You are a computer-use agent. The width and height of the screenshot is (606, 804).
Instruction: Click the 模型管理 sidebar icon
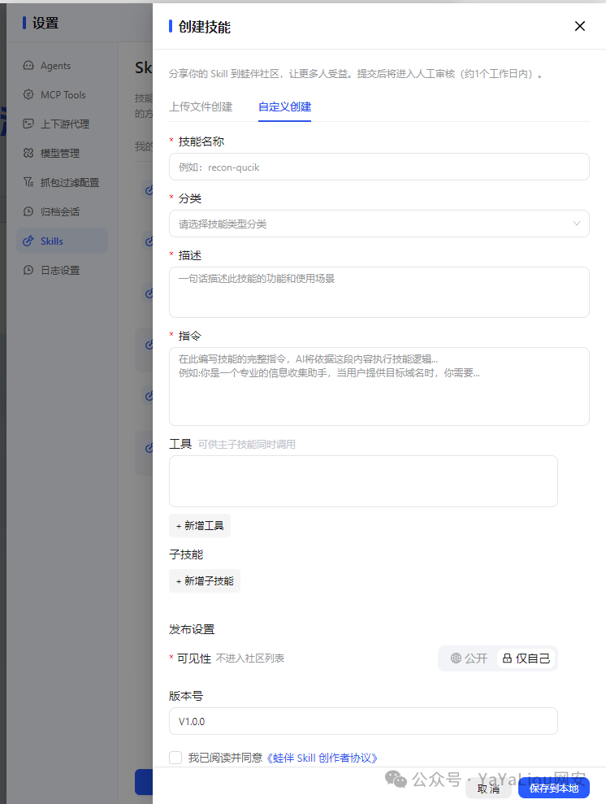(x=28, y=154)
